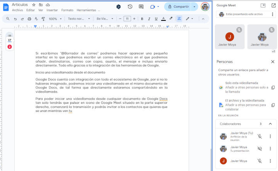Copy the archivo y la videollamada link
This screenshot has width=278, height=171.
tap(273, 105)
